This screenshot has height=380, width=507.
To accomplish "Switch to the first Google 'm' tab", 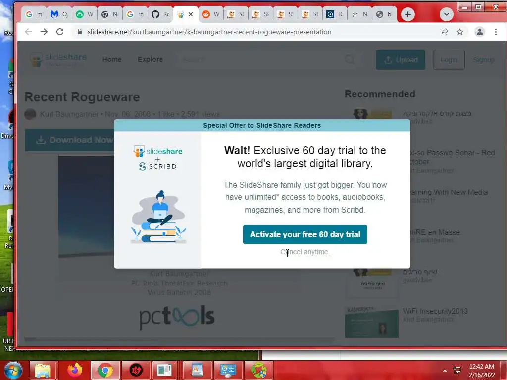I will tap(34, 14).
